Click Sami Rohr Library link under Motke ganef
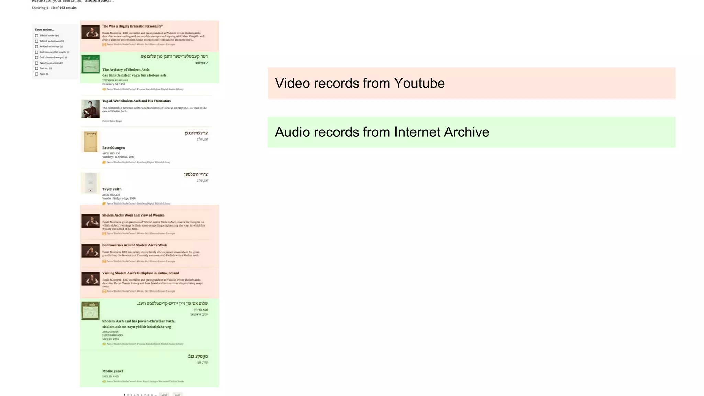The width and height of the screenshot is (704, 396). tap(145, 382)
